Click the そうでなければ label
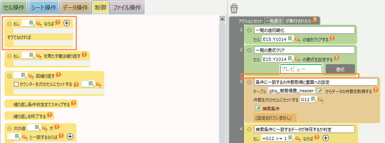 [x=19, y=37]
